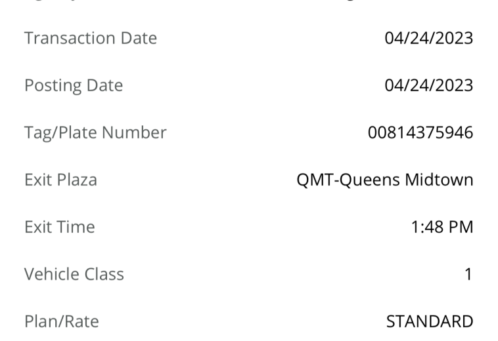Select the Transaction Date value 04/24/2023
The width and height of the screenshot is (498, 341).
click(429, 38)
